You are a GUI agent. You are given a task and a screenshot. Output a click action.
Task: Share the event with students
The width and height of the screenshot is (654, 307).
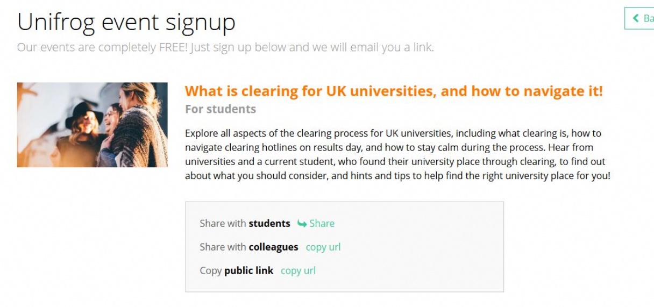click(x=316, y=224)
